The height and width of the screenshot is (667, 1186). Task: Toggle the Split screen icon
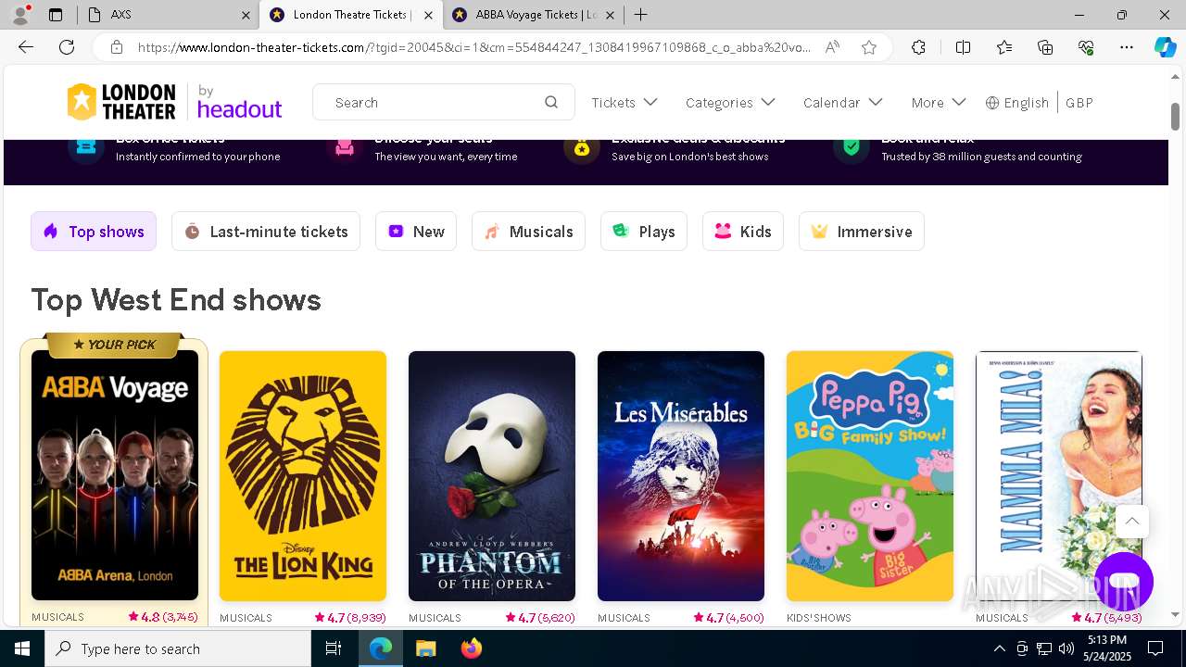[963, 47]
